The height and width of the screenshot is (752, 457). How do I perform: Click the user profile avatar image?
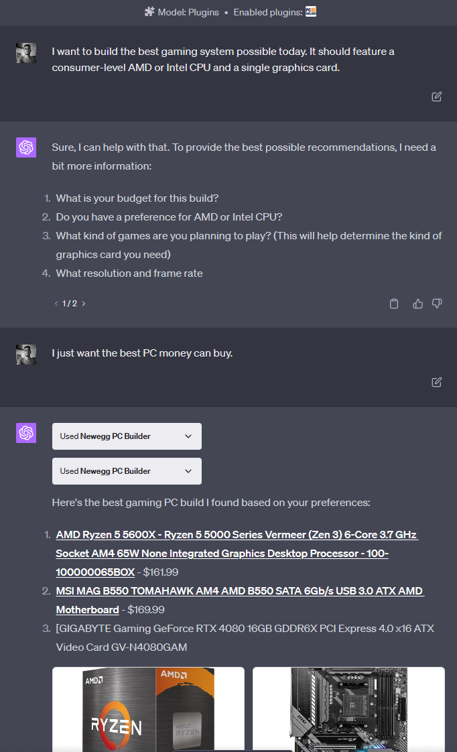pyautogui.click(x=25, y=52)
